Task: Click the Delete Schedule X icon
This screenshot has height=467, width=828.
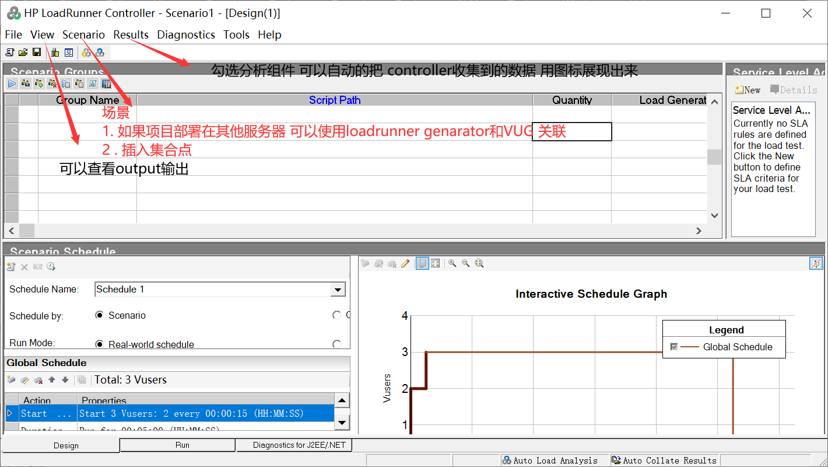Action: [24, 267]
